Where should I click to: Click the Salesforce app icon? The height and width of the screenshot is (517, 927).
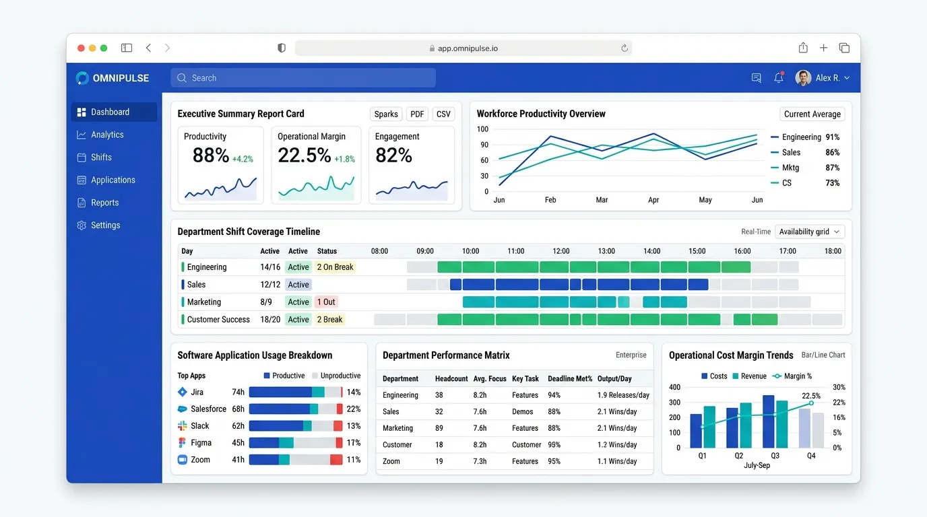point(182,409)
